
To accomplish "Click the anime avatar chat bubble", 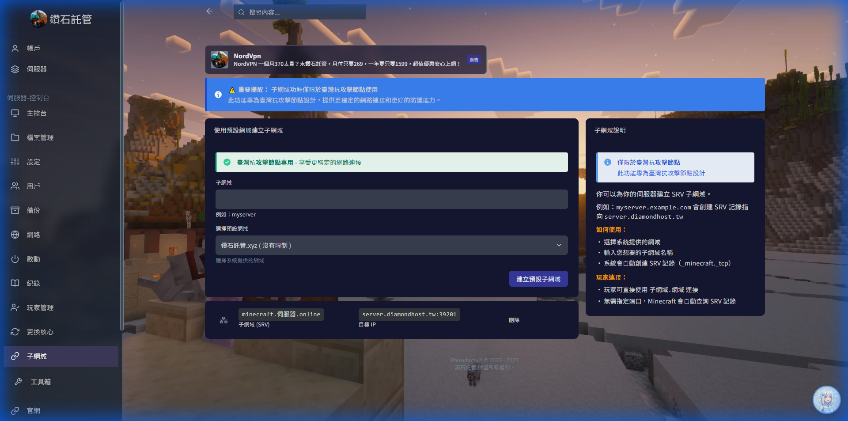I will [827, 400].
